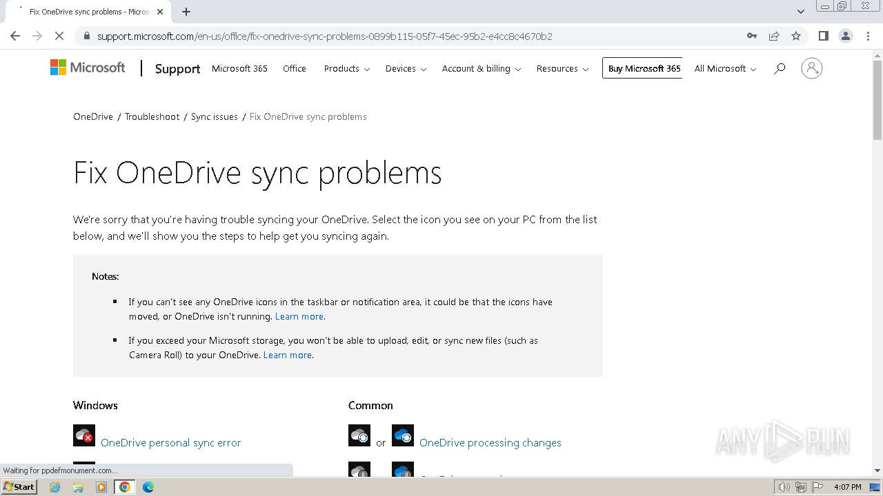The width and height of the screenshot is (883, 496).
Task: Click the OneDrive personal sync error icon
Action: click(x=84, y=435)
